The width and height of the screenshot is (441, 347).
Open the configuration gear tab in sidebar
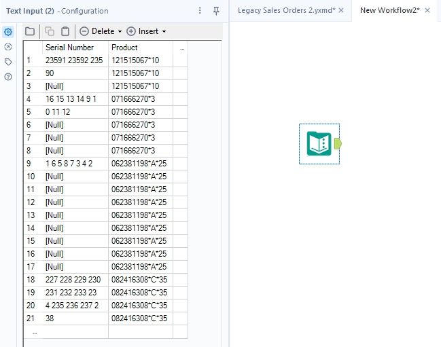(8, 32)
